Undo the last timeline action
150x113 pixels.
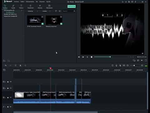[x=6, y=66]
